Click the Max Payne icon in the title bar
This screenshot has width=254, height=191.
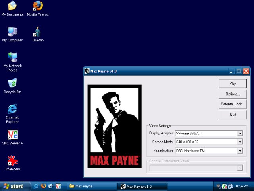coord(87,71)
